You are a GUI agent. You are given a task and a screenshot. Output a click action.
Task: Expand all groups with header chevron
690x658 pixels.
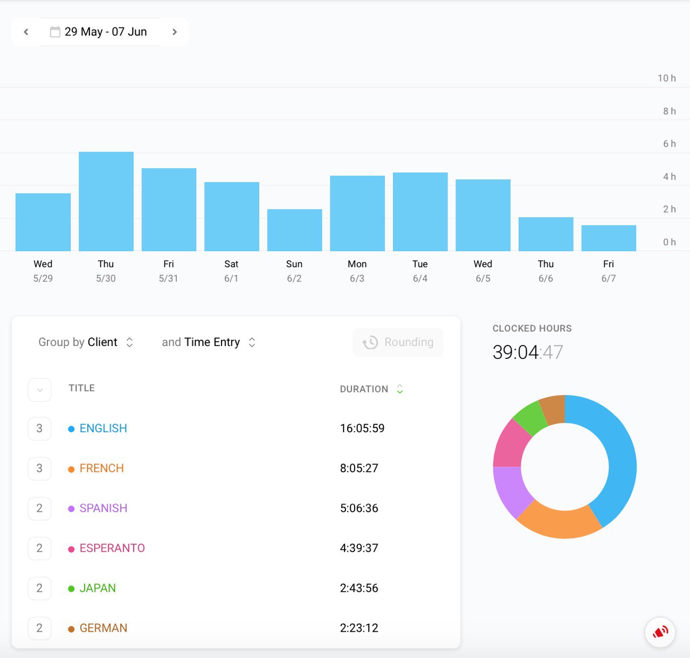click(39, 390)
